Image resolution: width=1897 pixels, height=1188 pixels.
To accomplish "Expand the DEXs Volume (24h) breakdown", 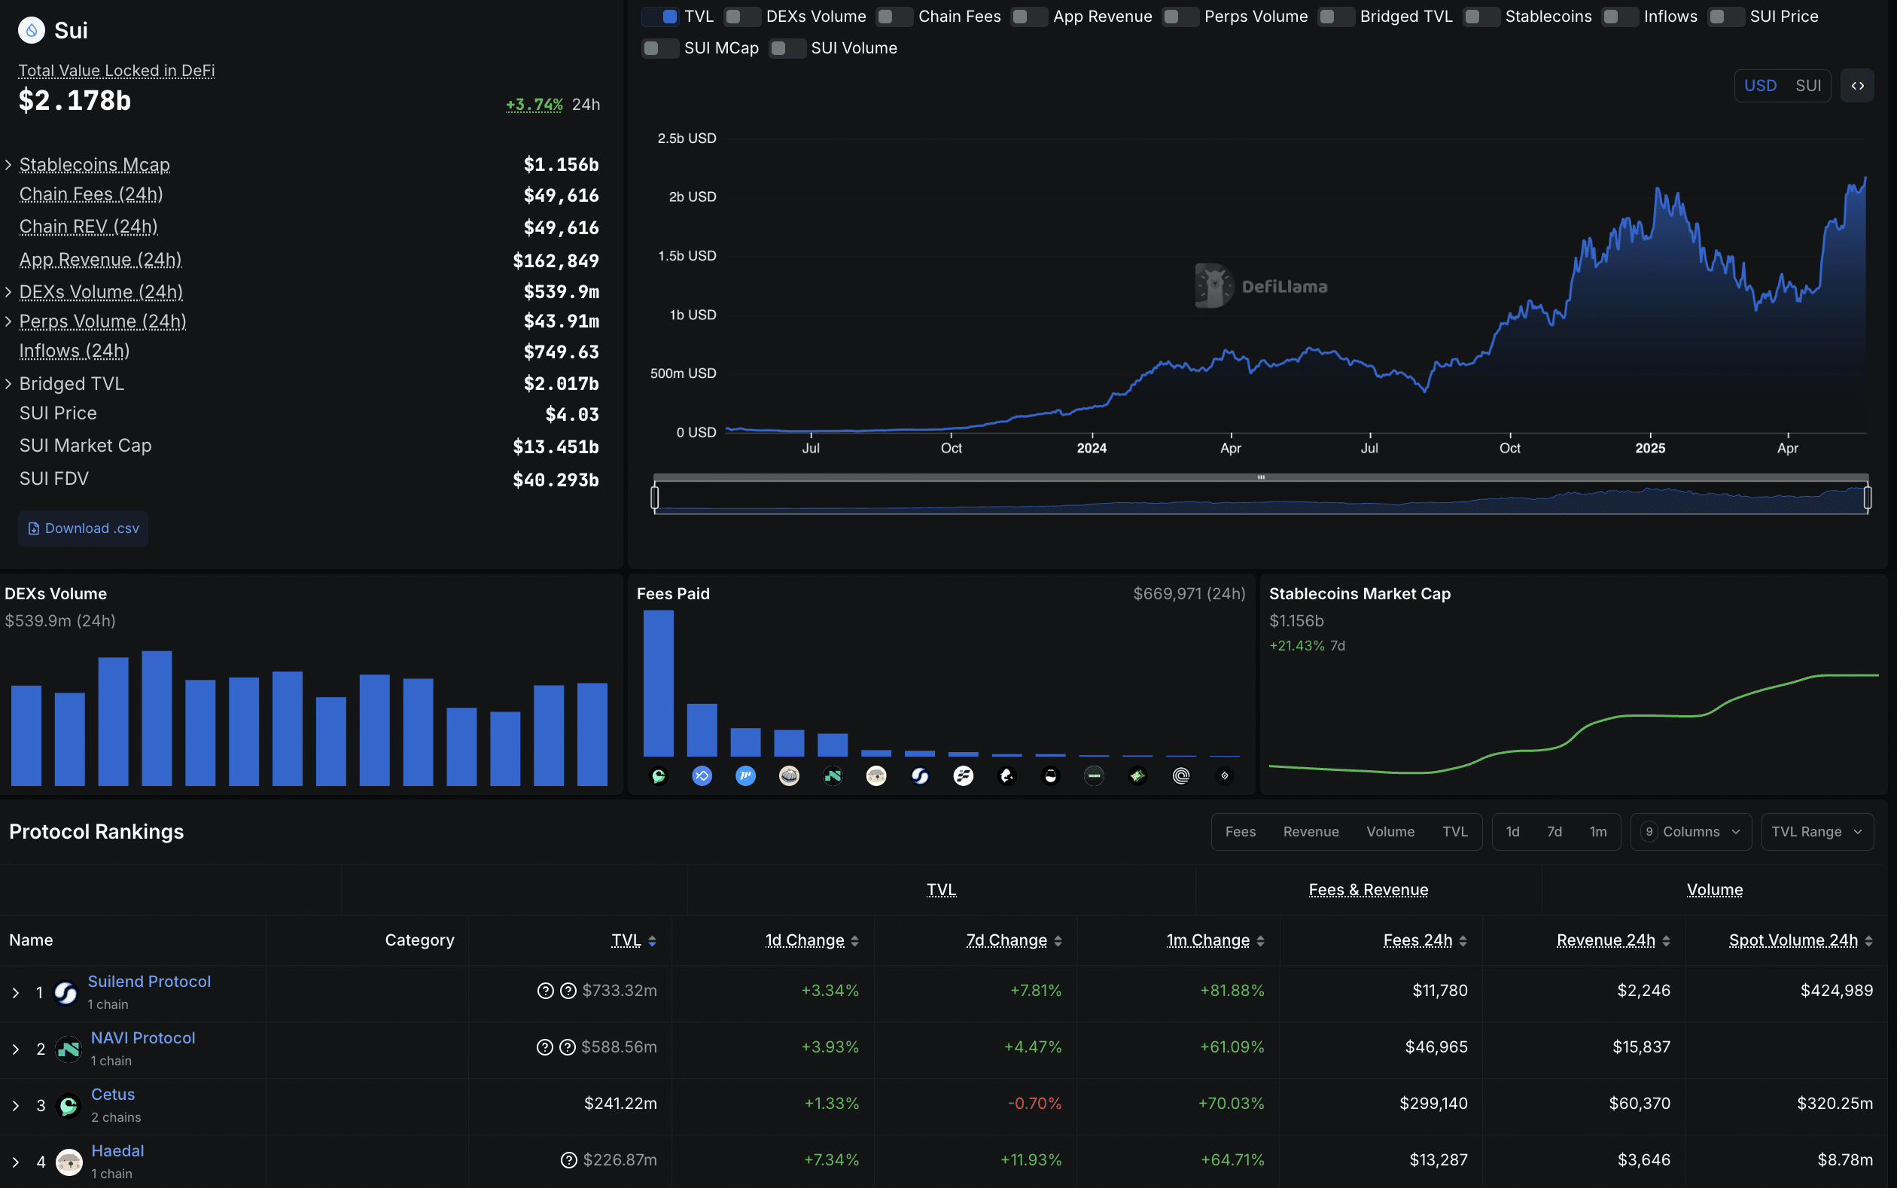I will [8, 292].
